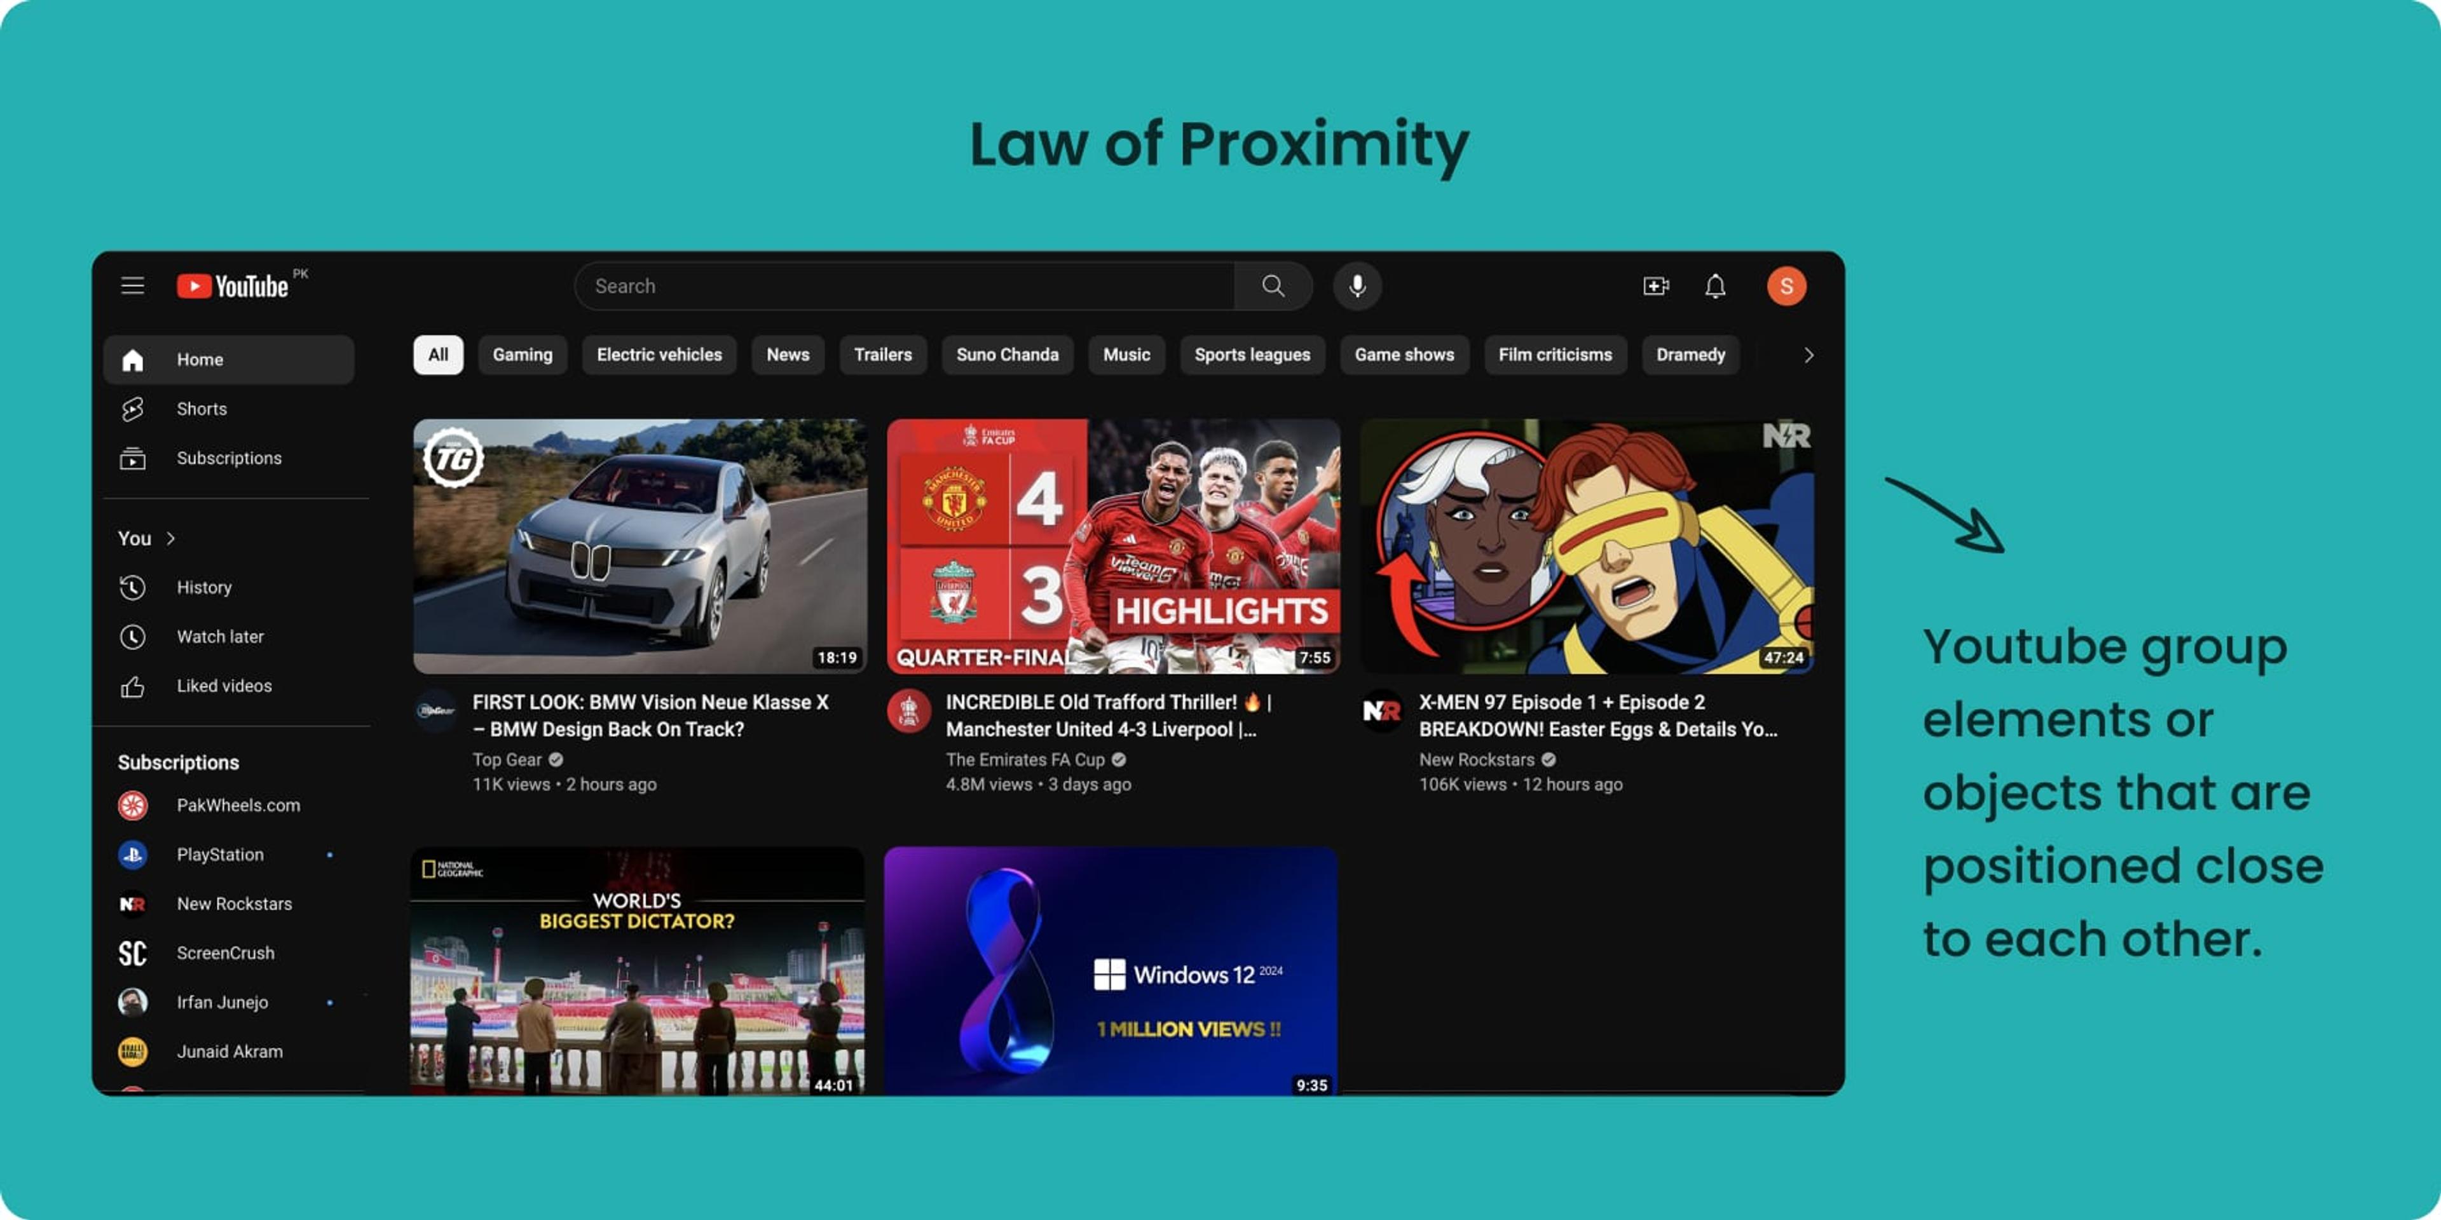Open title 'INCREDIBLE Old Trafford Thriller!'
Screen dimensions: 2441x1220
[1109, 715]
